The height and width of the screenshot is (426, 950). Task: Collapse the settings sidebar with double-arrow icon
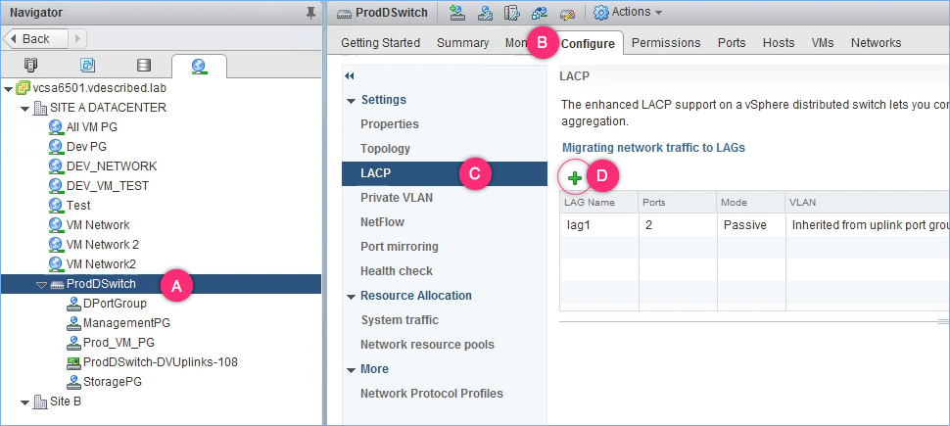pyautogui.click(x=349, y=76)
